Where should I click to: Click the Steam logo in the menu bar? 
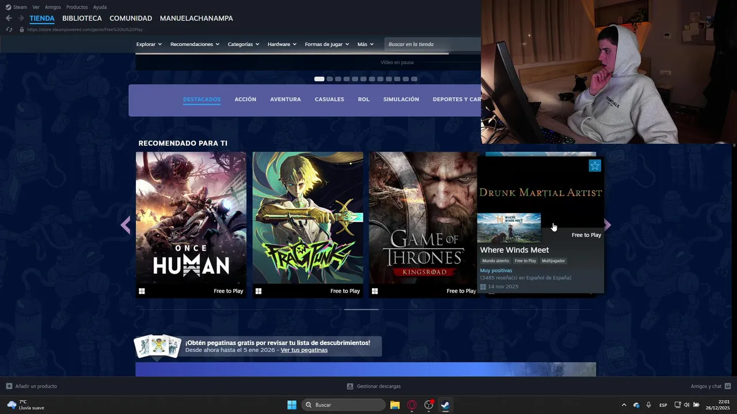[x=8, y=7]
